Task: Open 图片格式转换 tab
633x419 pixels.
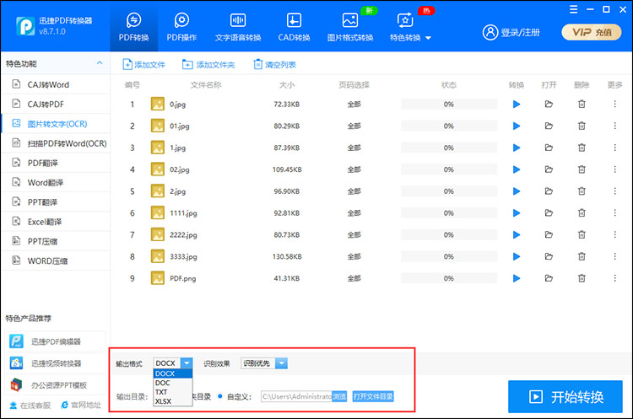Action: (350, 27)
